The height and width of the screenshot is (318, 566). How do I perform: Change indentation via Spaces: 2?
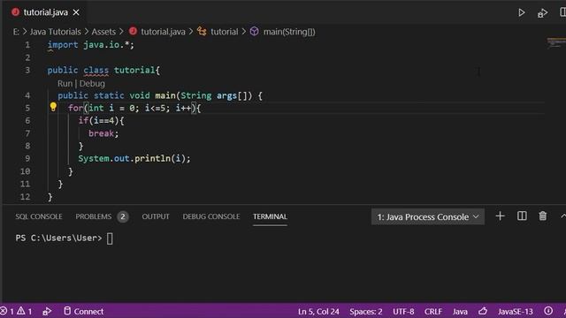[x=365, y=312]
